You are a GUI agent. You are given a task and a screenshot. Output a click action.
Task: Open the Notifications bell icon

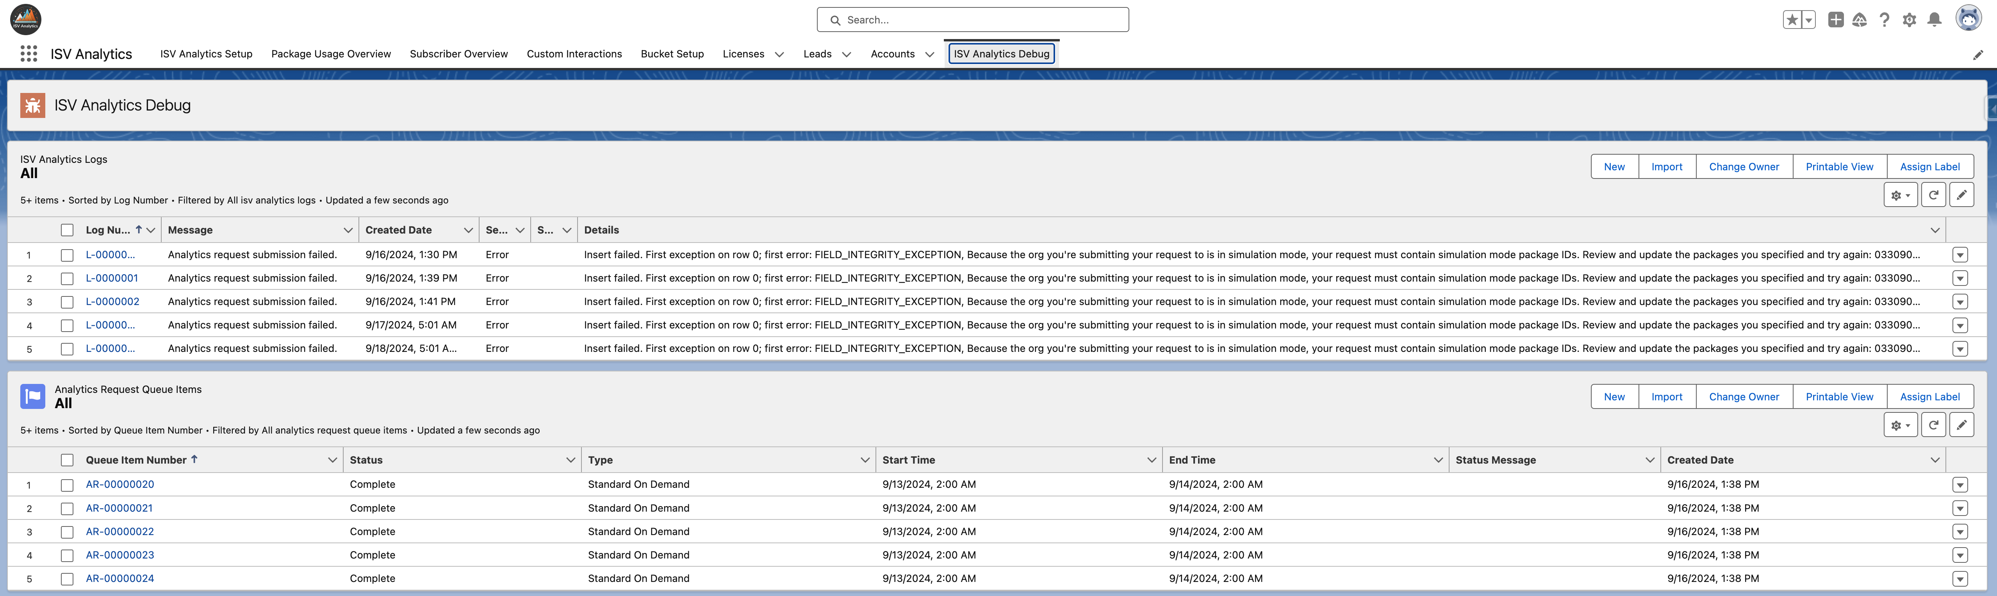[1934, 20]
